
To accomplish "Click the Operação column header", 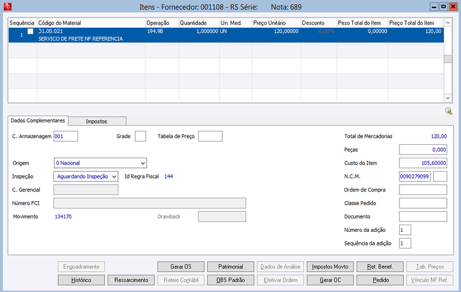I will tap(162, 23).
